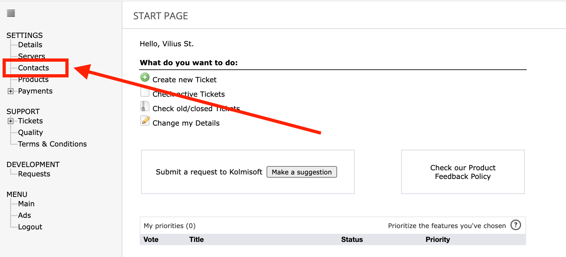Click the Priority column header
The width and height of the screenshot is (566, 257).
tap(438, 239)
